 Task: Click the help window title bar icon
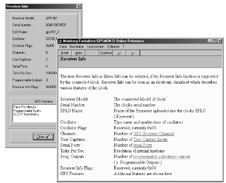tap(60, 41)
